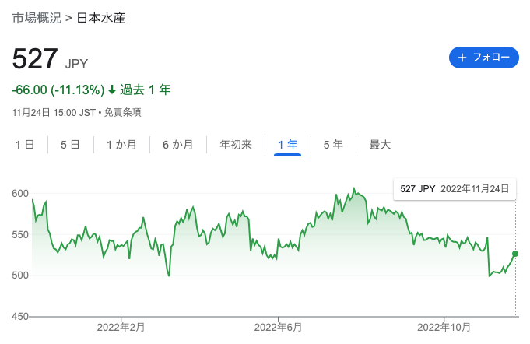Show the 5 年 chart range
Screen dimensions: 530x344
(x=333, y=145)
